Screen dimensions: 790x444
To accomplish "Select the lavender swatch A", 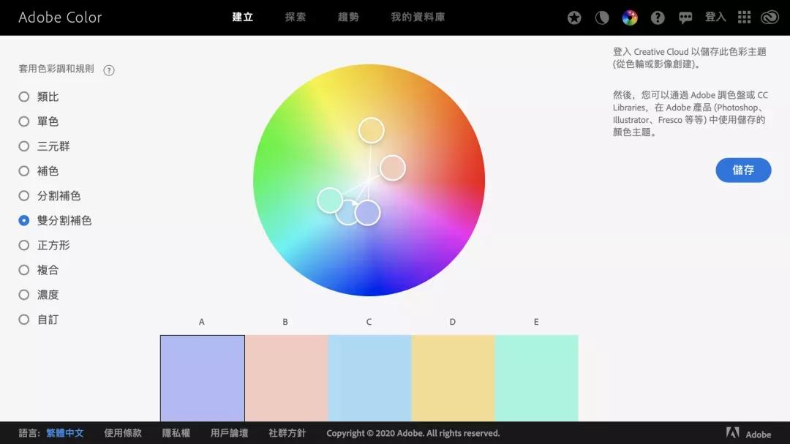I will (203, 378).
